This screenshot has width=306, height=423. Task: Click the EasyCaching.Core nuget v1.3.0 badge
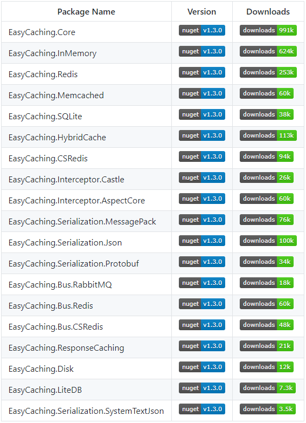(x=201, y=30)
